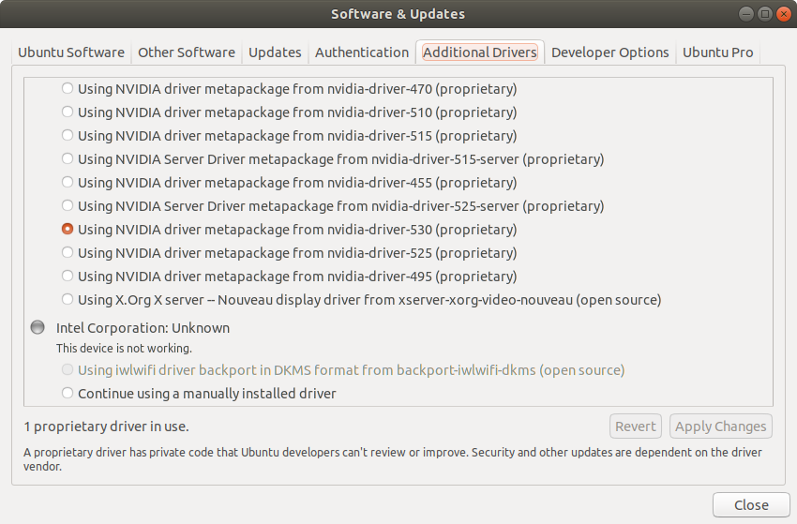Open the Updates tab
The height and width of the screenshot is (524, 797).
pyautogui.click(x=275, y=52)
